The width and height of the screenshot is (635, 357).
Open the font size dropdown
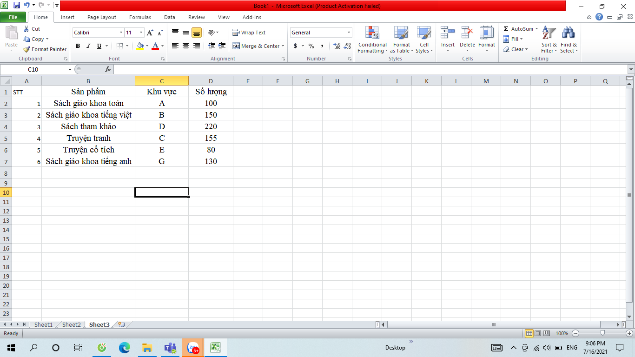click(x=141, y=33)
